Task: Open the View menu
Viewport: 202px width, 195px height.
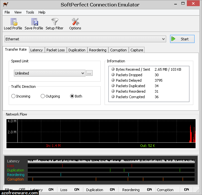Action: [x=18, y=12]
